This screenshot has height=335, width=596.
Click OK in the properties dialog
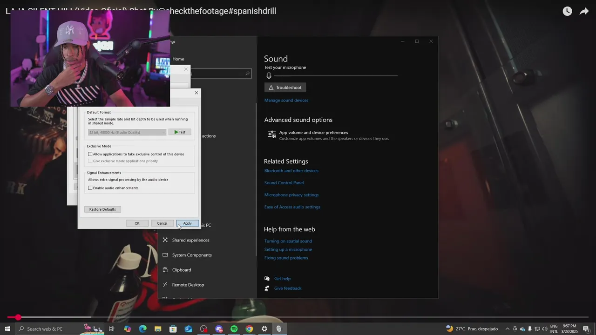click(x=137, y=223)
